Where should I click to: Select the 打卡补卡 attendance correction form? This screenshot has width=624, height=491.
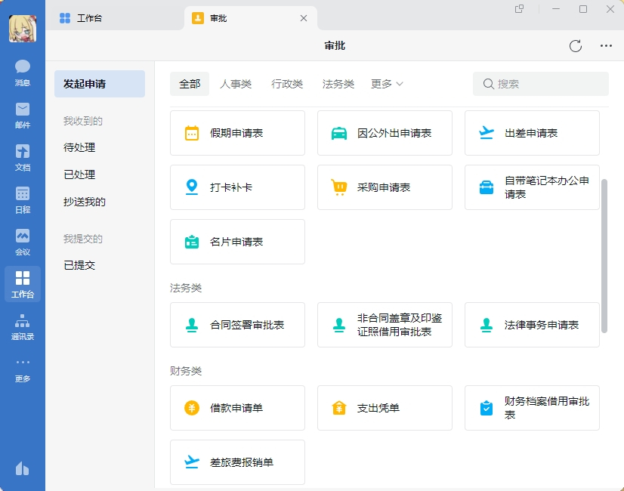pyautogui.click(x=237, y=187)
